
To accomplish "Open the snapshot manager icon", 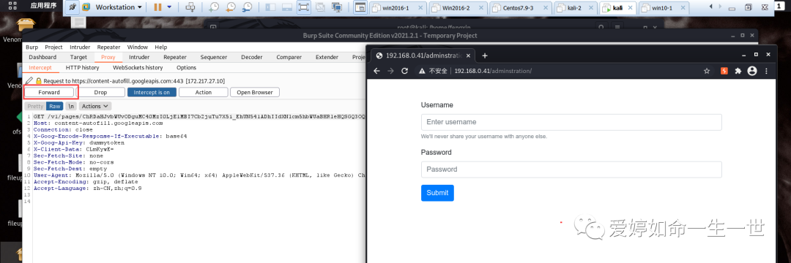I will [247, 7].
